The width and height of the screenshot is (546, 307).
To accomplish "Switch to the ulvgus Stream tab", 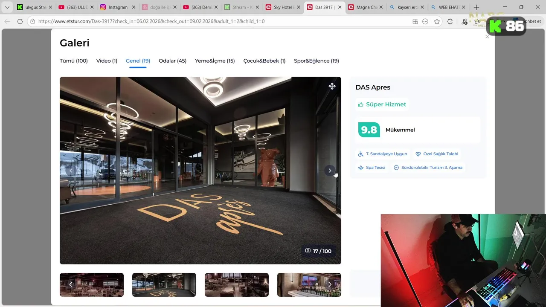I will point(34,7).
